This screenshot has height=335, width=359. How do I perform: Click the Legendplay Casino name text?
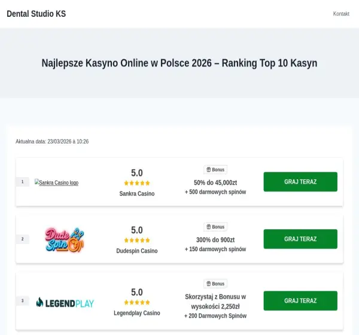pos(137,313)
